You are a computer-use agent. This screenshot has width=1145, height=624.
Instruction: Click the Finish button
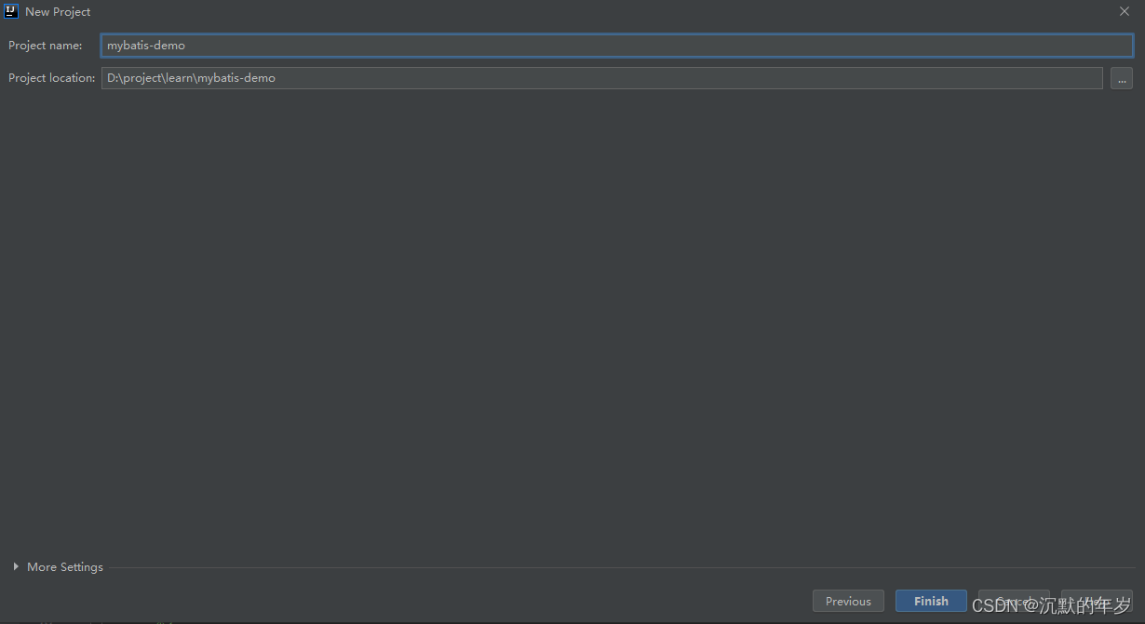(x=931, y=602)
